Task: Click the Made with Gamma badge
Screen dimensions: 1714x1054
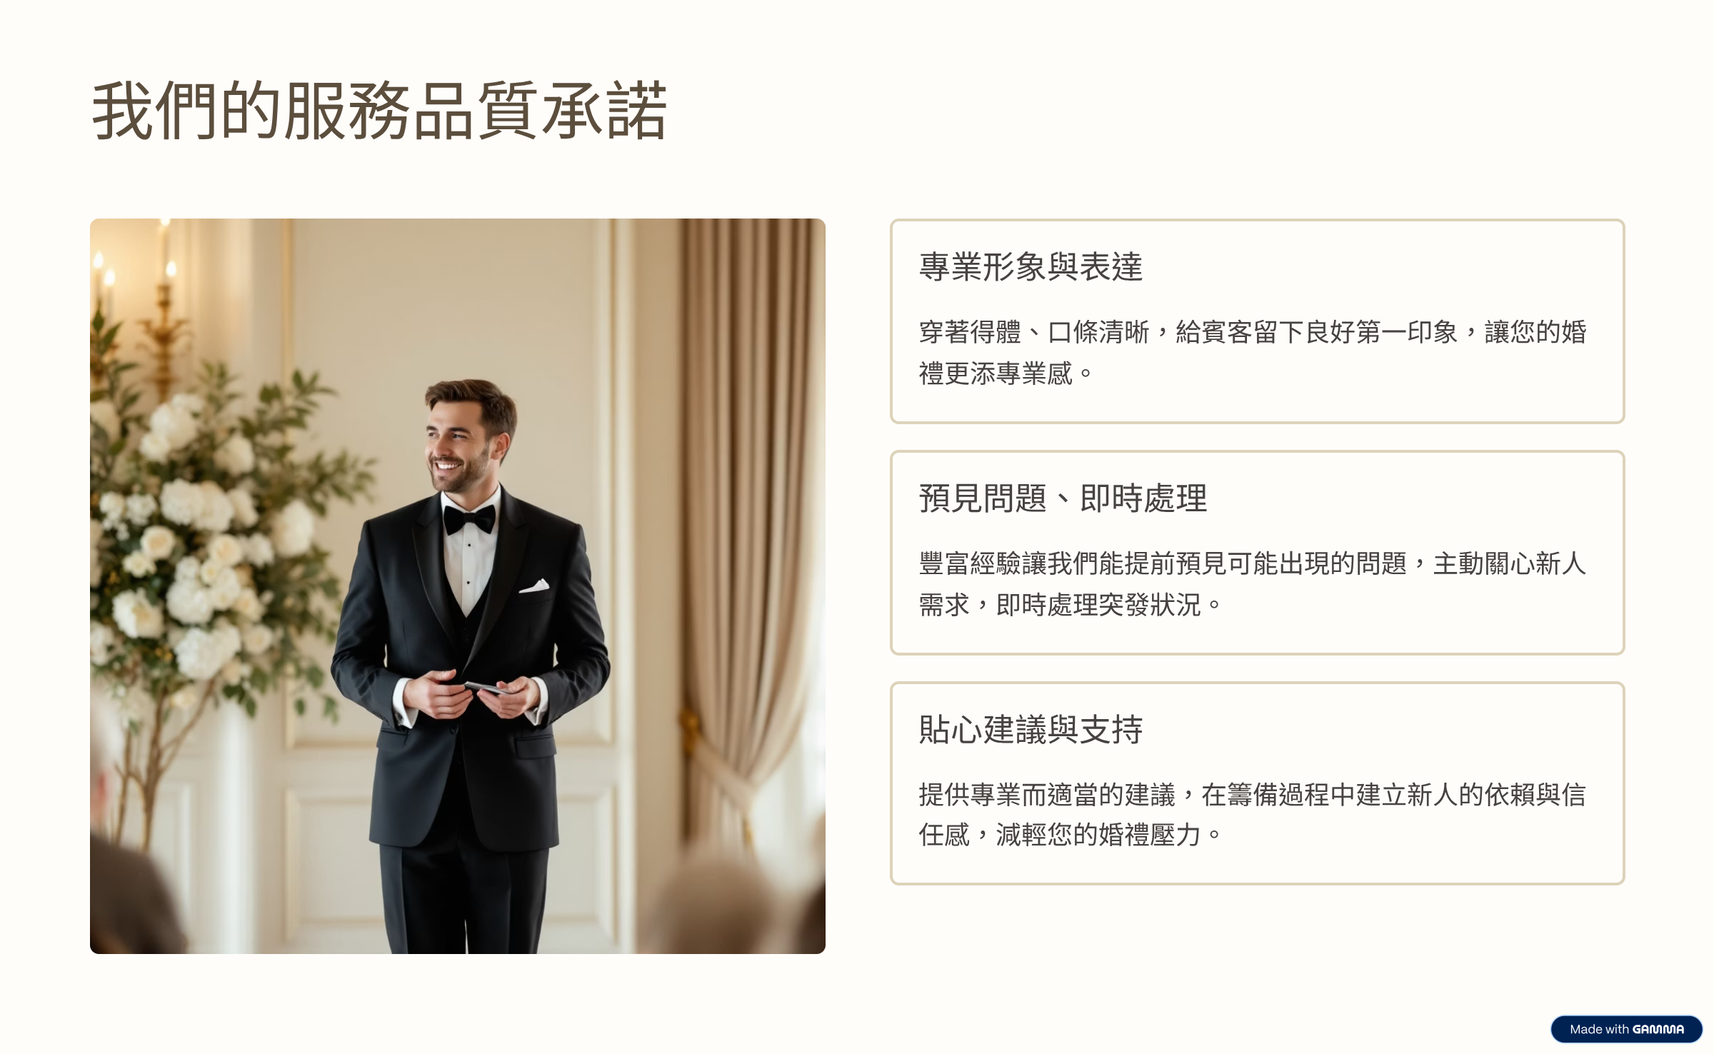Action: (x=1626, y=1029)
